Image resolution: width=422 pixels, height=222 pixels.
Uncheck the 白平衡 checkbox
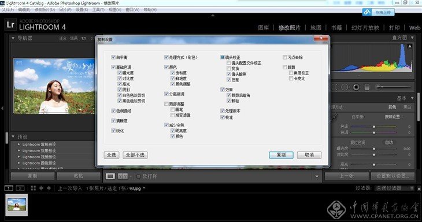(113, 57)
